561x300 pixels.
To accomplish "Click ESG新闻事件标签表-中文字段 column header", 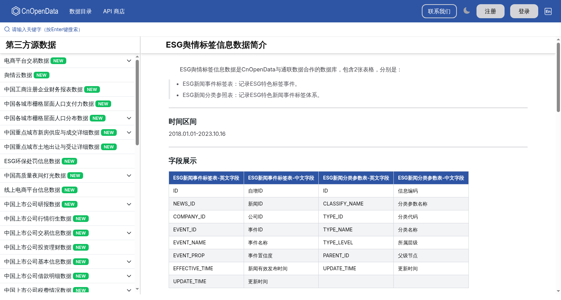I will [281, 178].
